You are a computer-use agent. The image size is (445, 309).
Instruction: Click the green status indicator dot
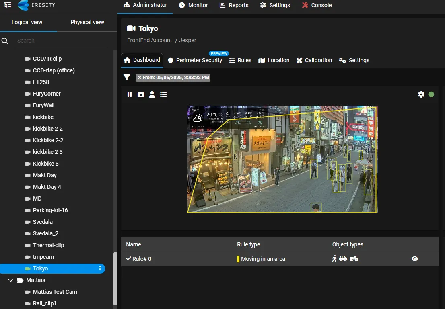(431, 94)
